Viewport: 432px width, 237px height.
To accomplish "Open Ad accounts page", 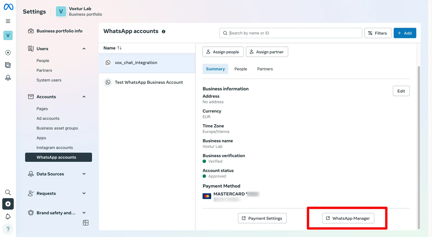I will (x=48, y=119).
